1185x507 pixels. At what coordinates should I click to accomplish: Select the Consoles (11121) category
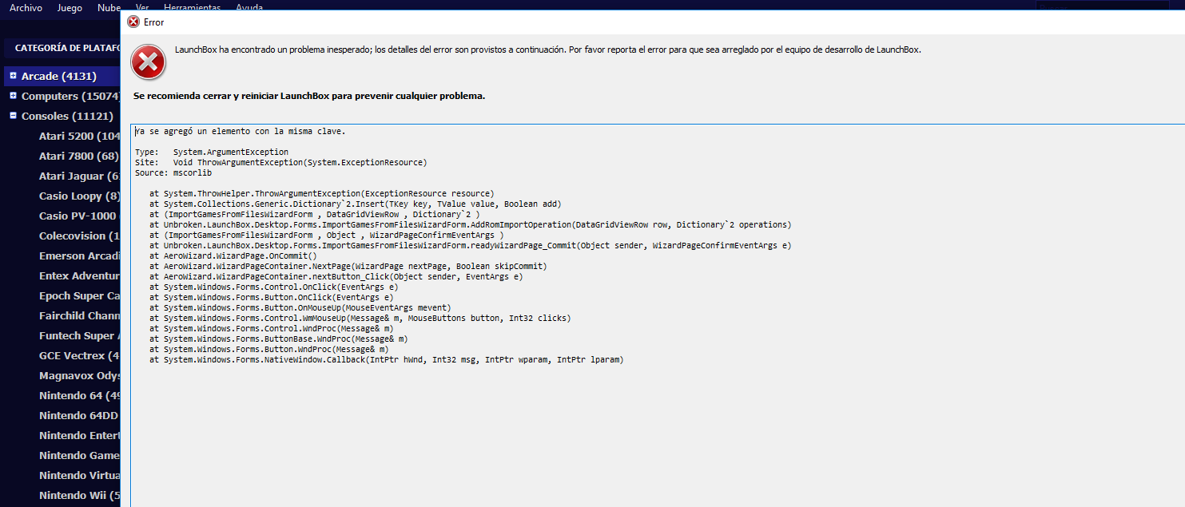click(67, 117)
